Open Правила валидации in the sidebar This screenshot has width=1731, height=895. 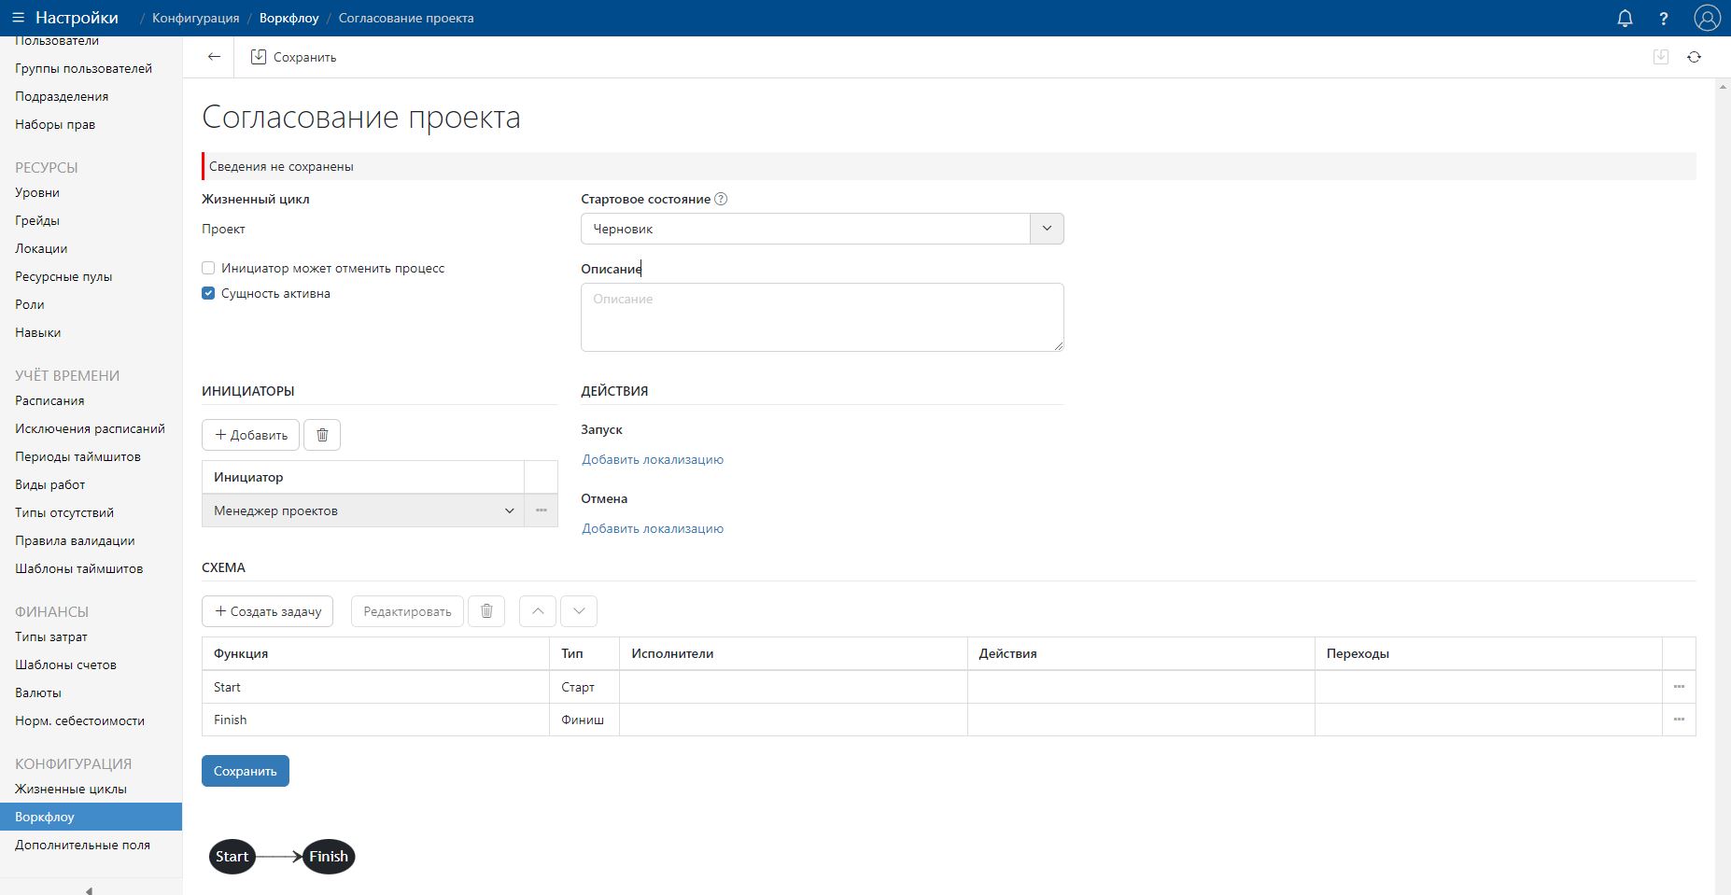click(75, 540)
